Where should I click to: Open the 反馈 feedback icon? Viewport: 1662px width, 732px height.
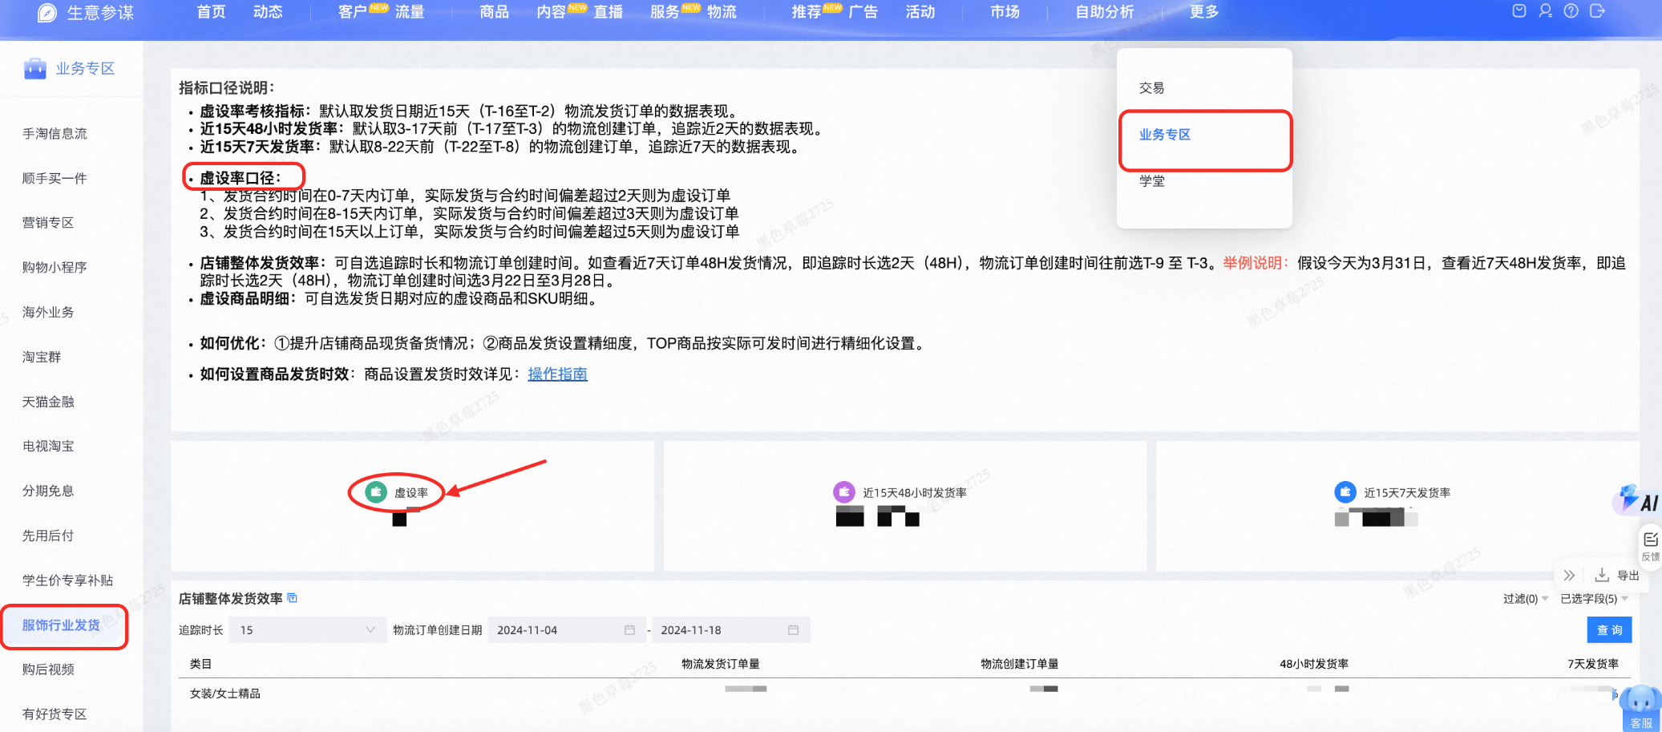click(x=1650, y=545)
